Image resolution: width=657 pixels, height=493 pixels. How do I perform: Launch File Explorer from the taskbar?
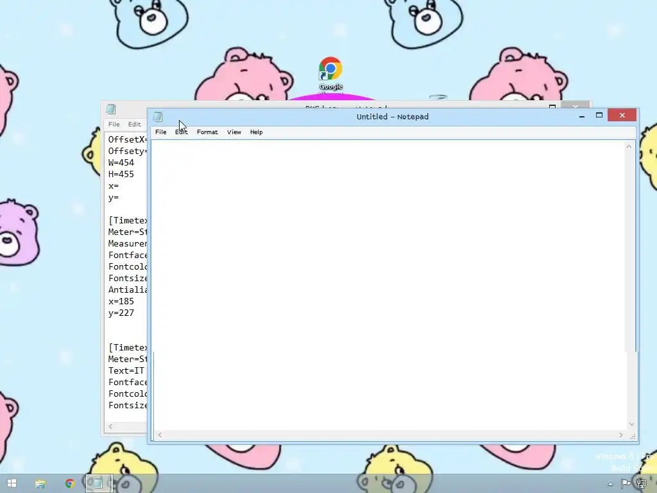point(40,484)
